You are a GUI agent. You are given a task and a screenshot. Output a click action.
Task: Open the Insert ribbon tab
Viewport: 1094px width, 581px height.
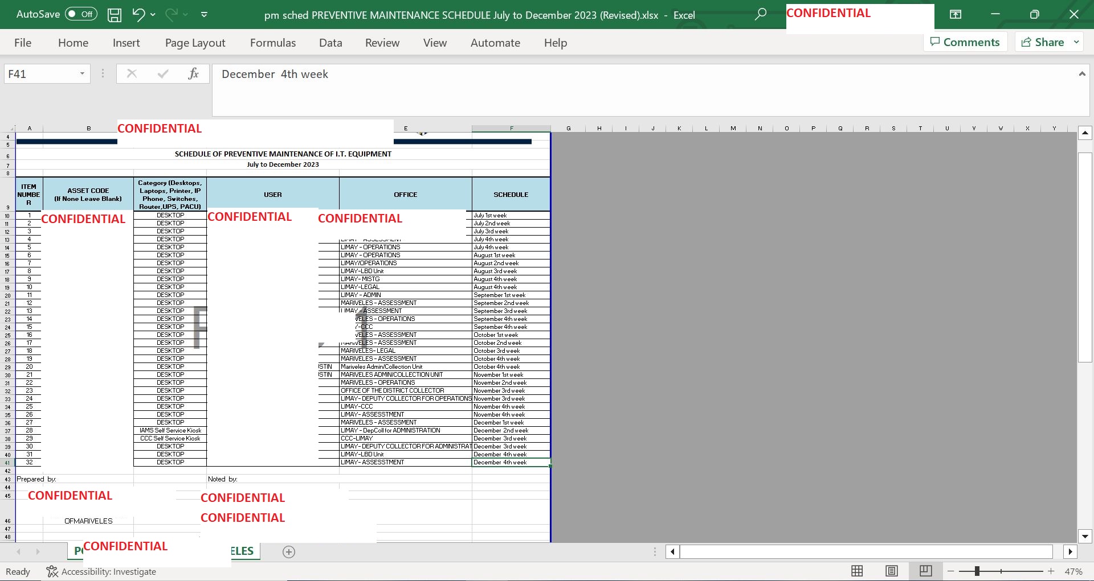[x=126, y=43]
